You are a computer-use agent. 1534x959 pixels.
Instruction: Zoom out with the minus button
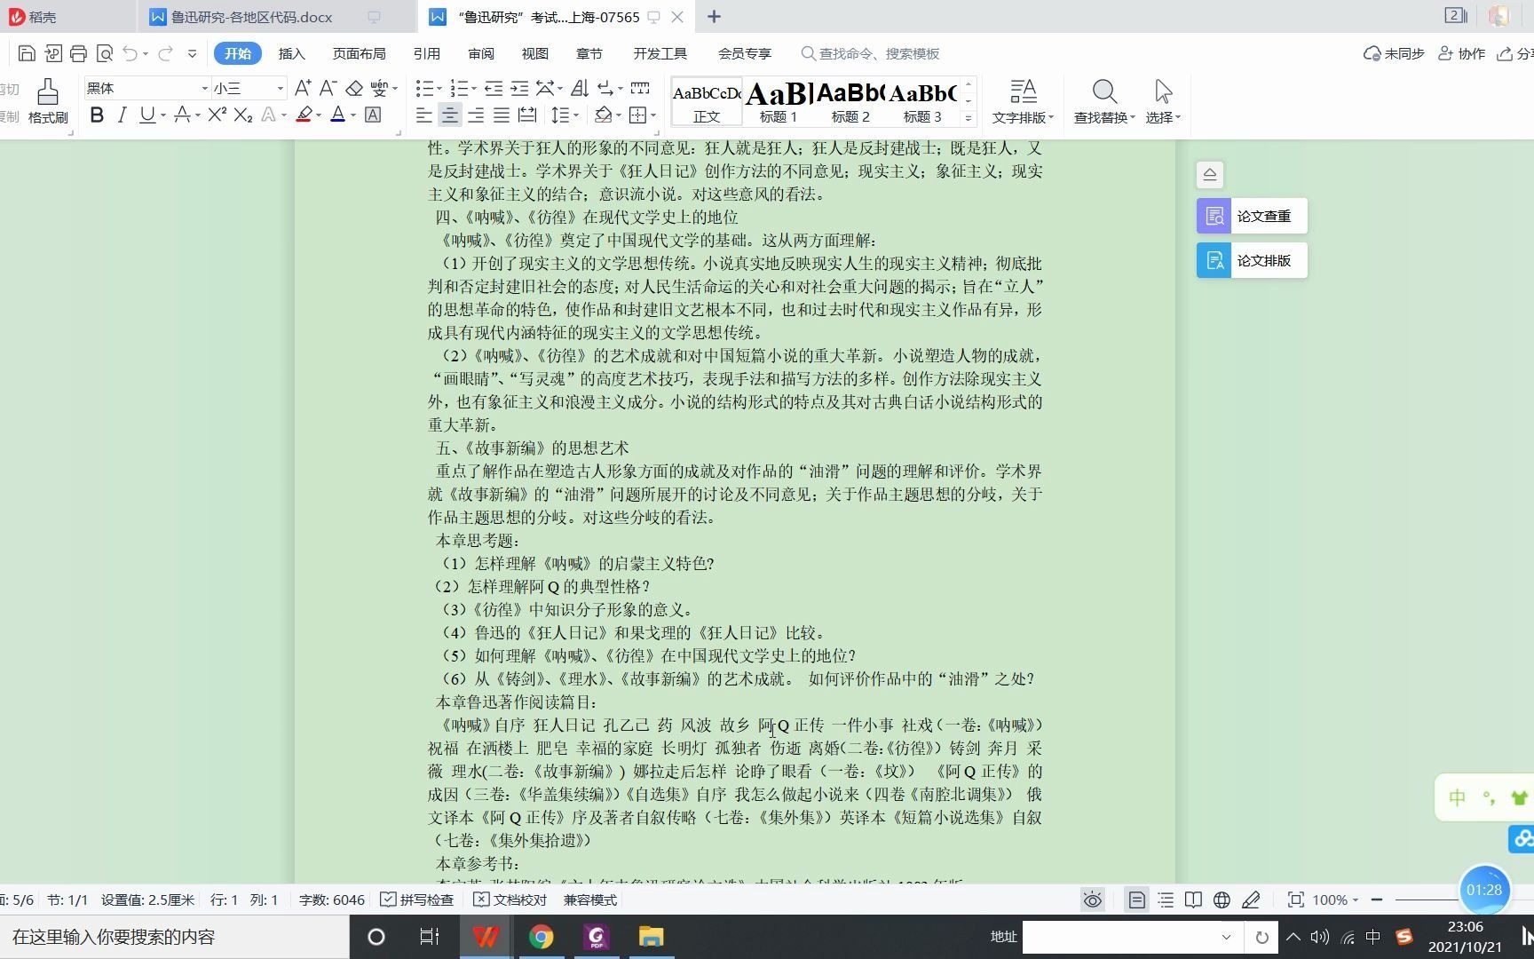pyautogui.click(x=1377, y=900)
